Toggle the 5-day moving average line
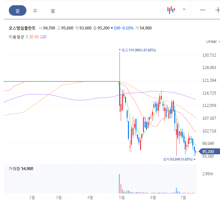This screenshot has width=220, height=204. click(27, 37)
